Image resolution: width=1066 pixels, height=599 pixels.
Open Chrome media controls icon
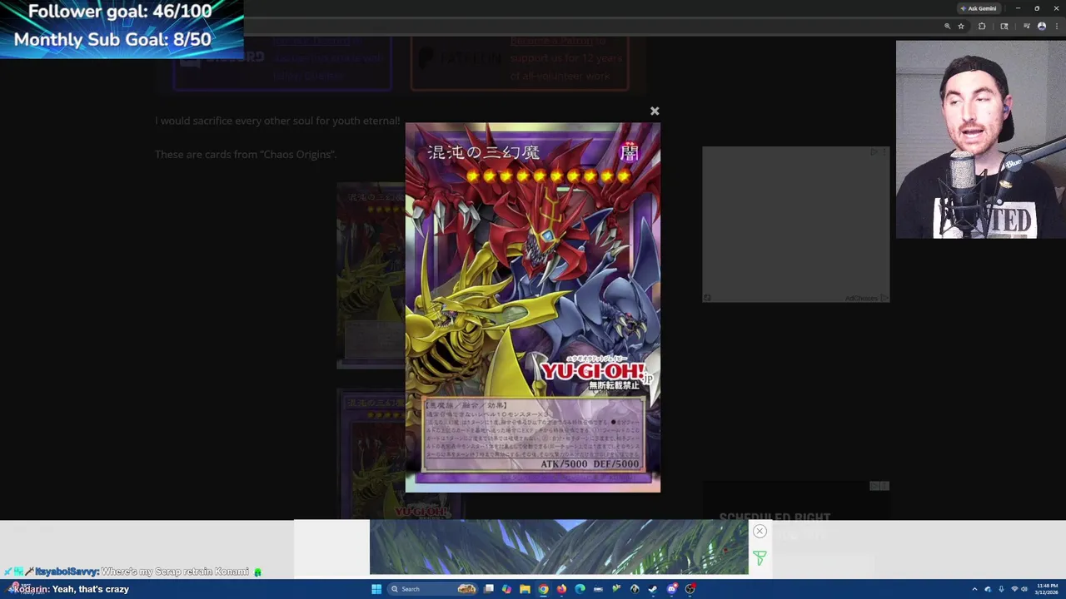1027,26
